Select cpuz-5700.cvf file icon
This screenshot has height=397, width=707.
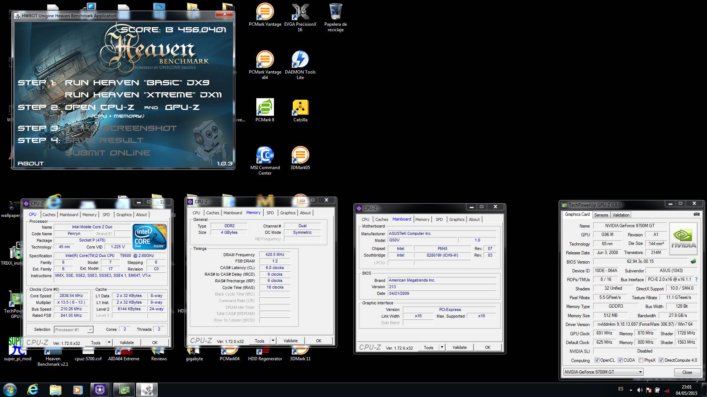88,355
